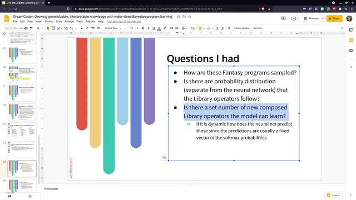Click the Border dash icon
The image size is (356, 200).
[98, 28]
